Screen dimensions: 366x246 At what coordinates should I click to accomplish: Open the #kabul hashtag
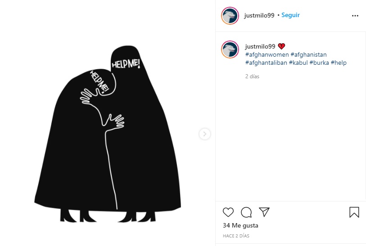pyautogui.click(x=298, y=63)
